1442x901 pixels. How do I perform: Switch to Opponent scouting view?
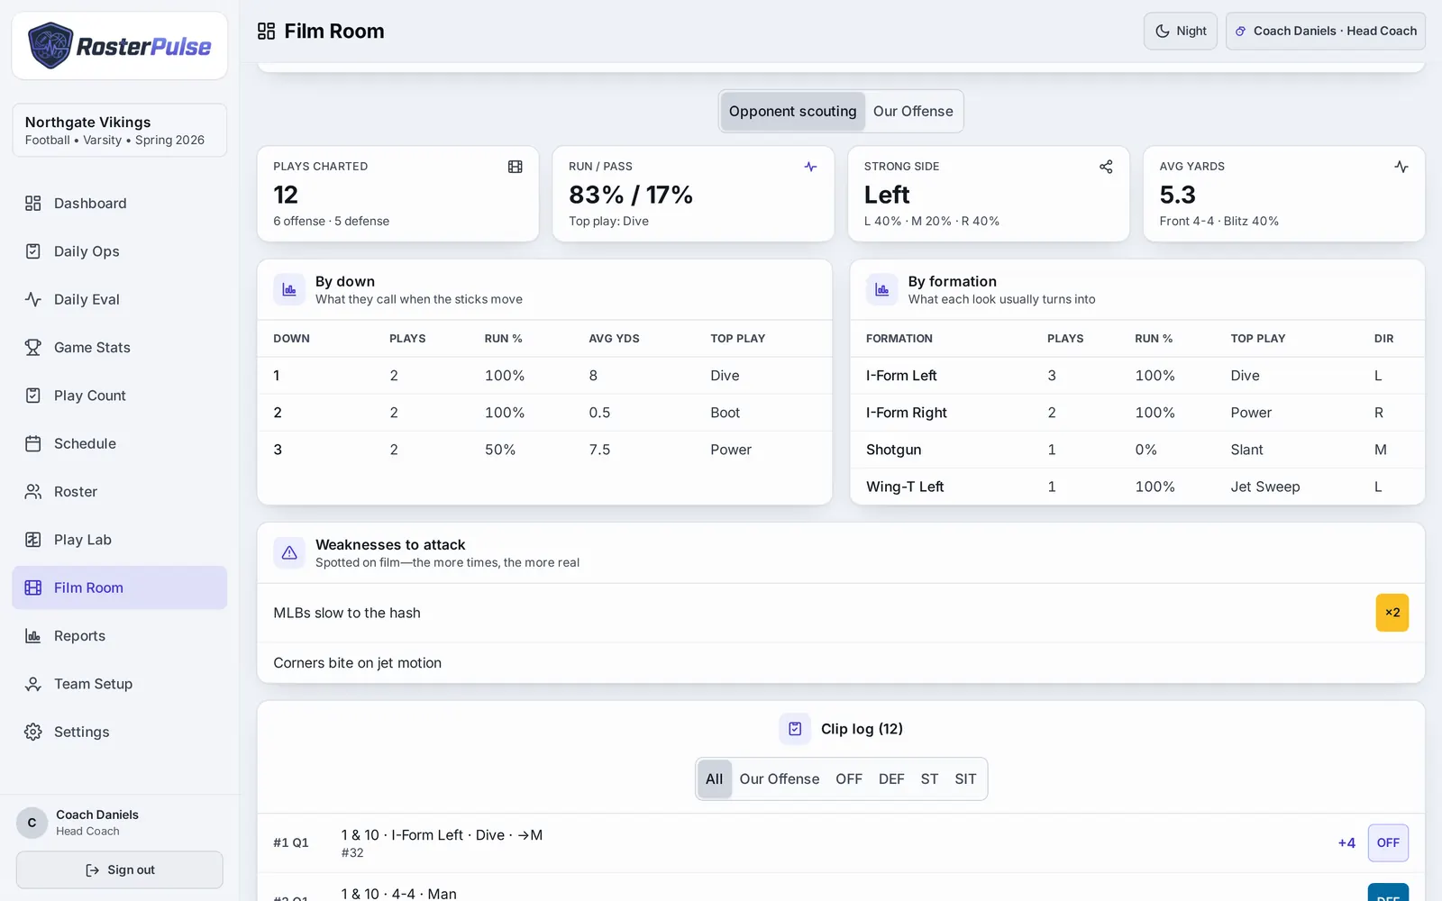pos(793,112)
